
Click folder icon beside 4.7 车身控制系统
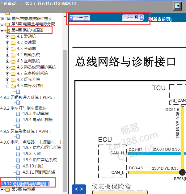13,74
